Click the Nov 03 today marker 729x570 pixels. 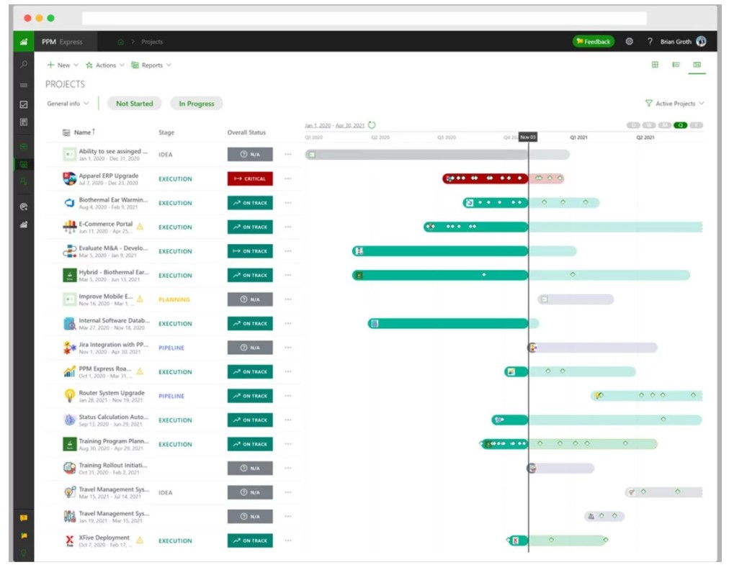[528, 137]
